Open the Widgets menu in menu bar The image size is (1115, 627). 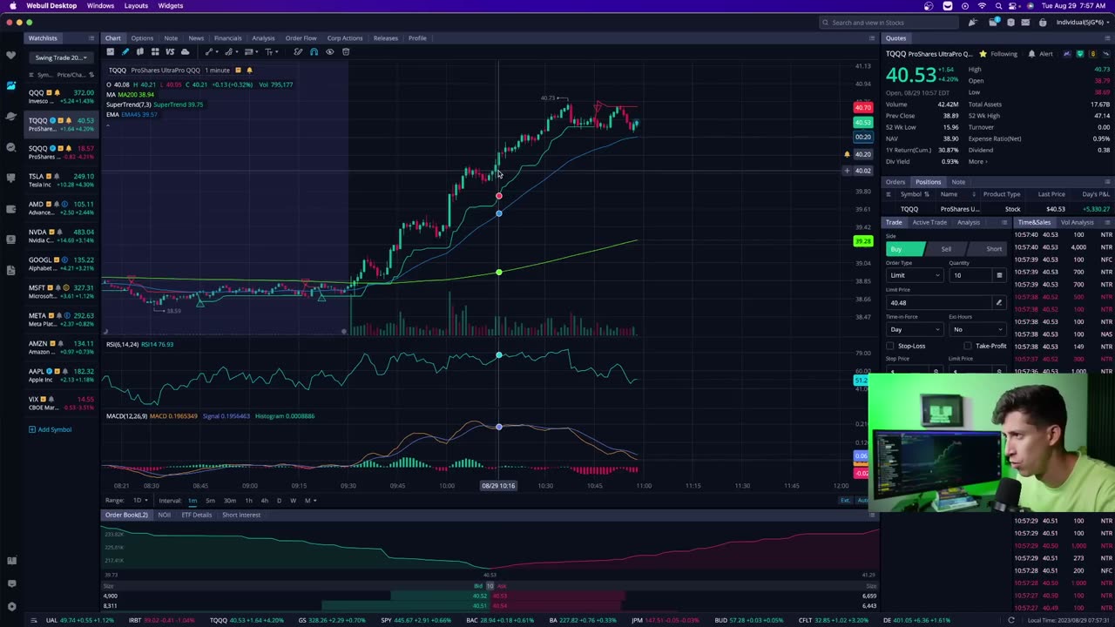[x=171, y=6]
